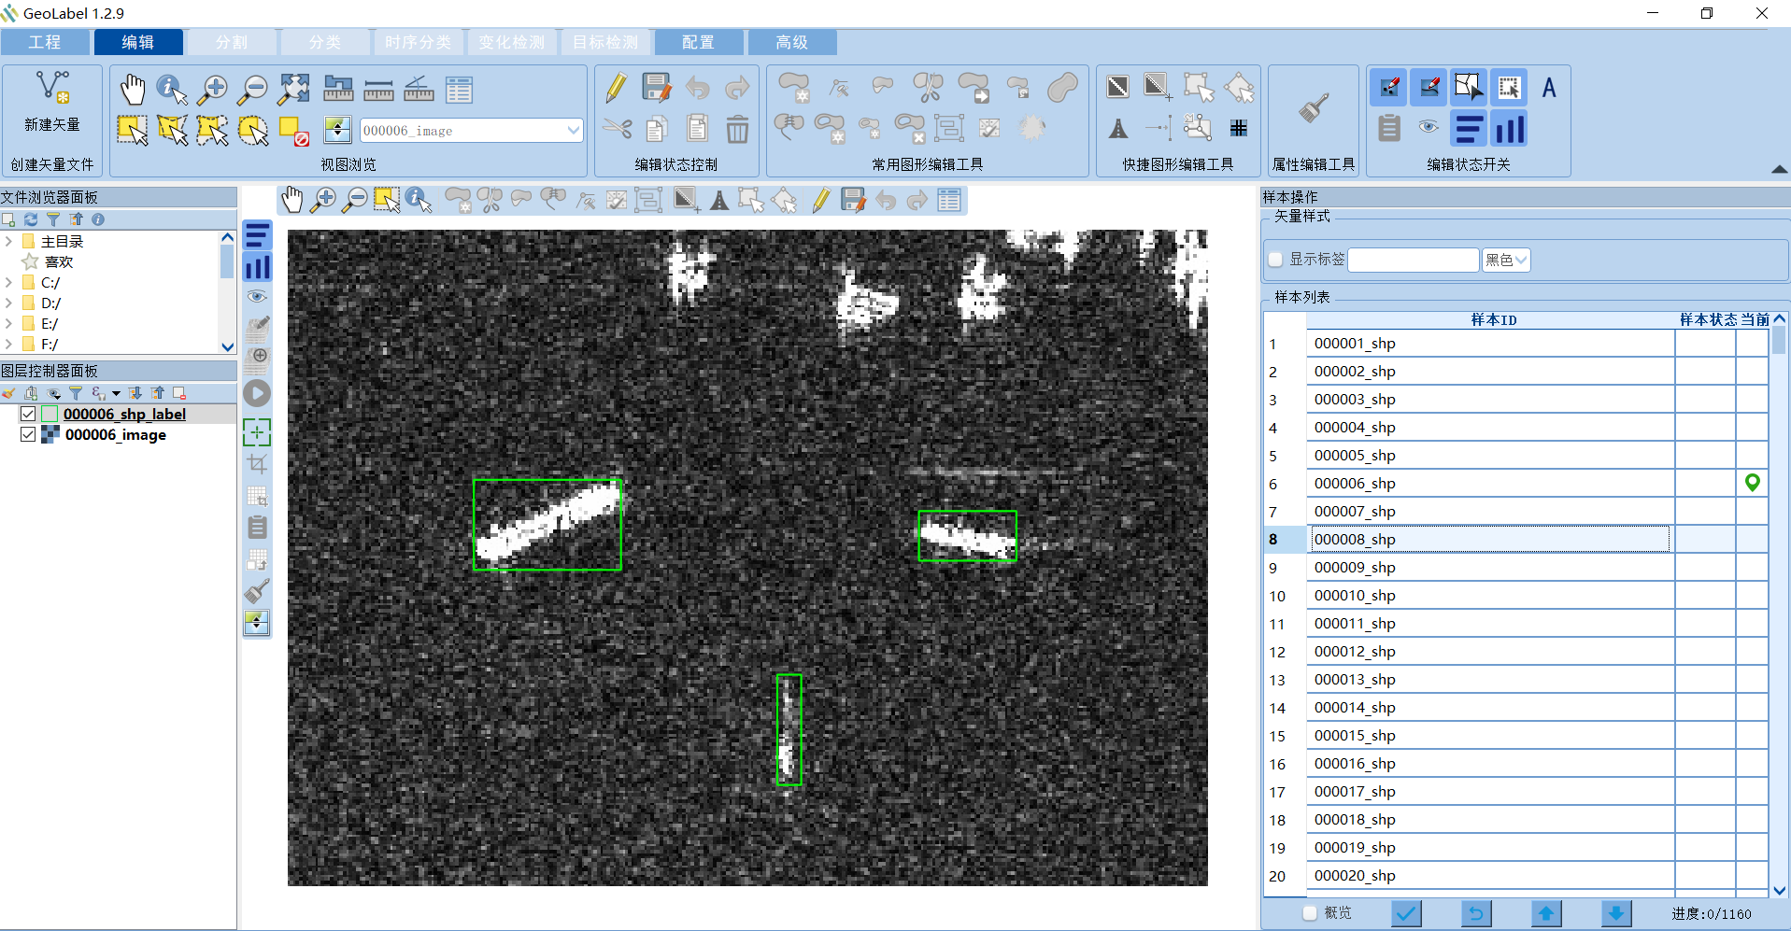Expand the D:/ drive node
Screen dimensions: 1791x931
coord(8,303)
